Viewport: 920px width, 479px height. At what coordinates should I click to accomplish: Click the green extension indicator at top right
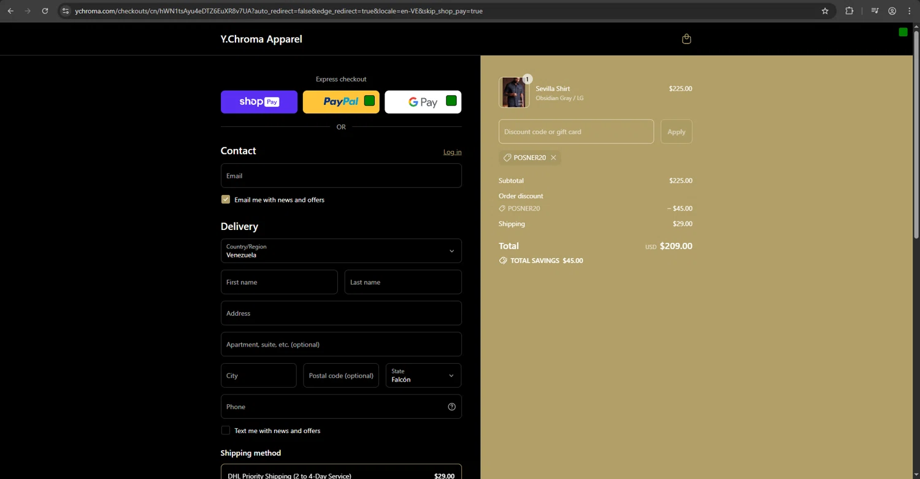tap(903, 32)
